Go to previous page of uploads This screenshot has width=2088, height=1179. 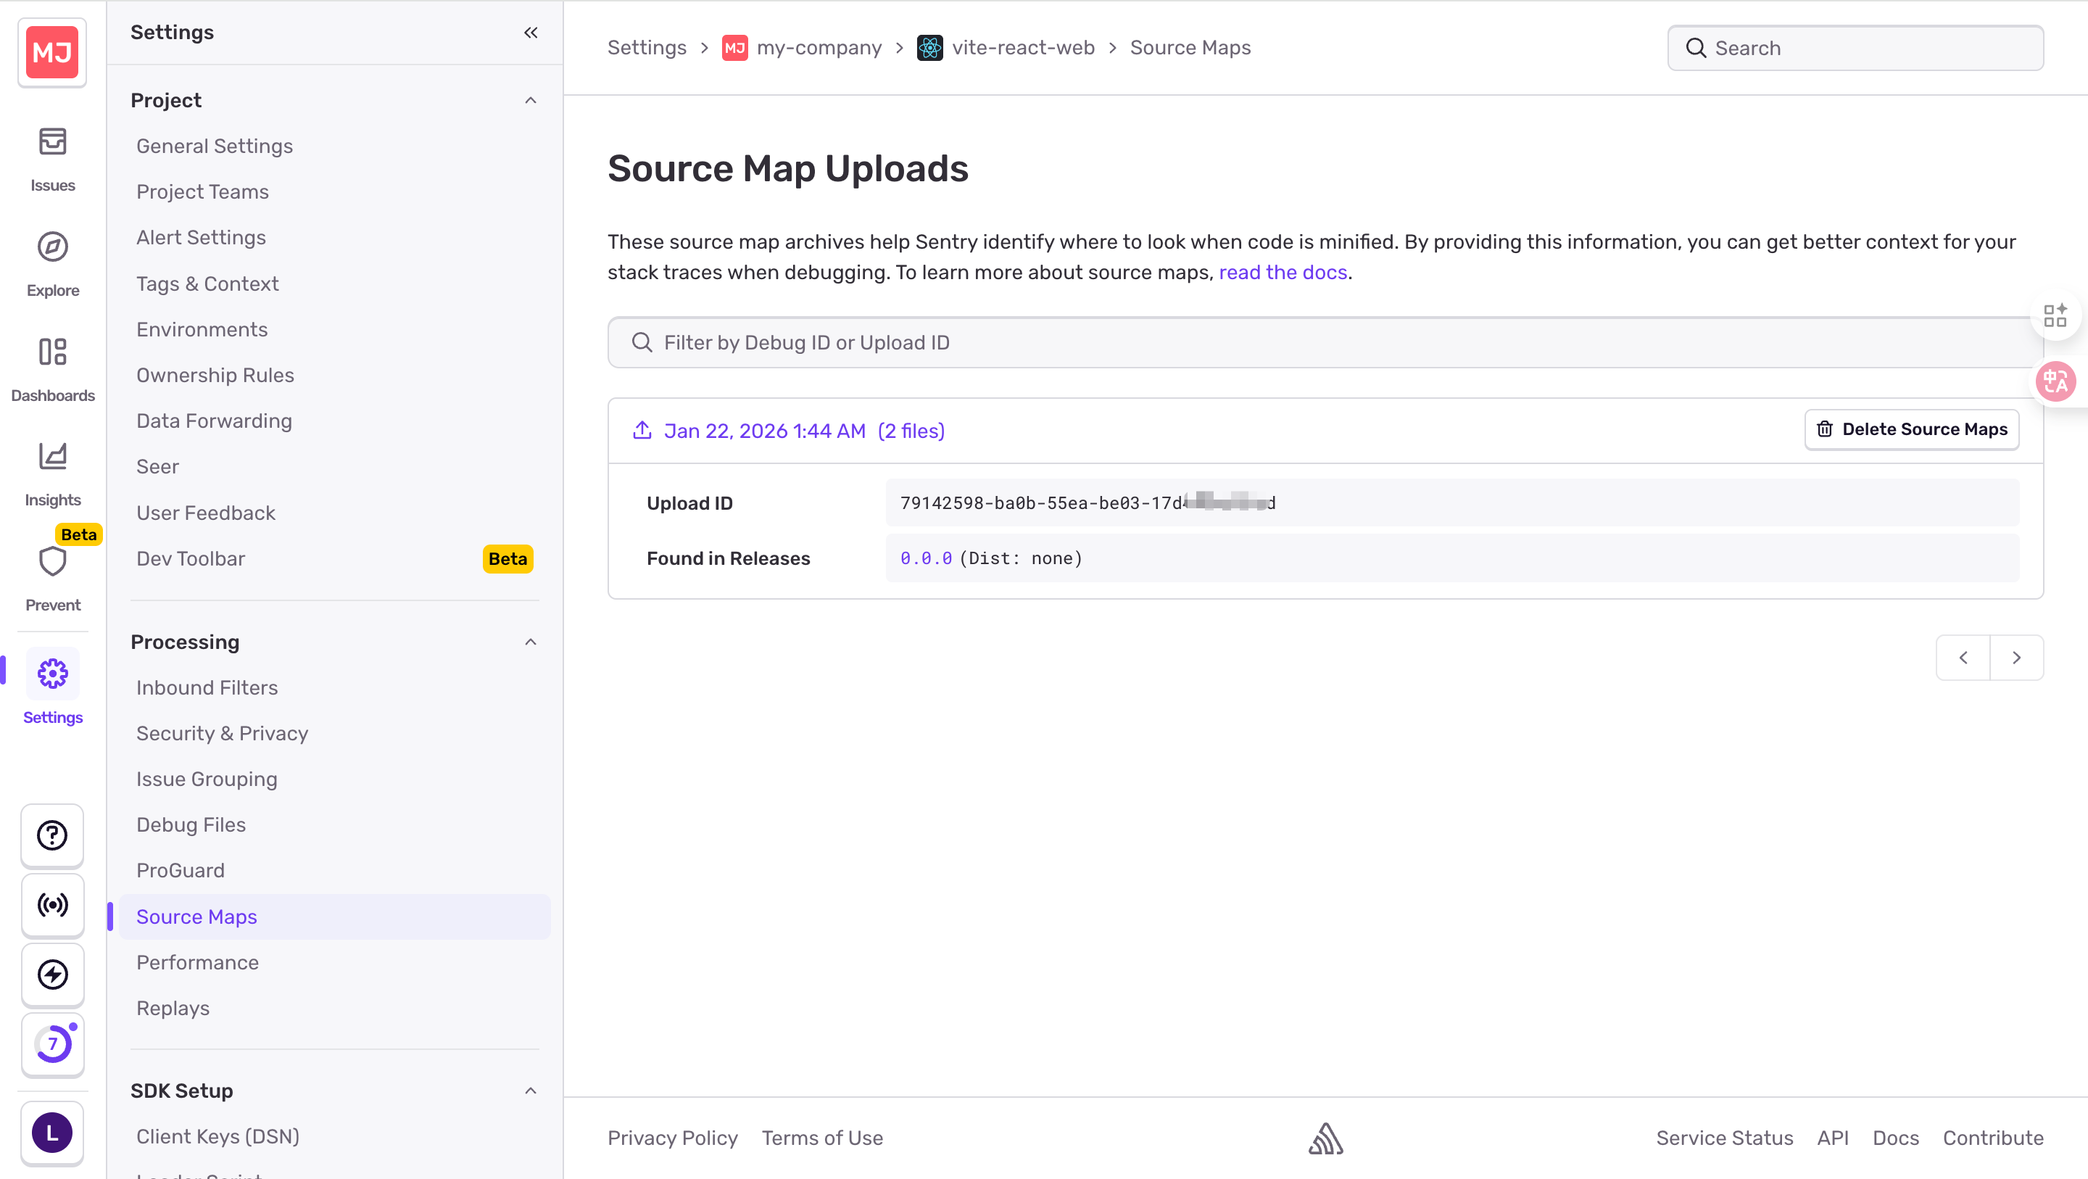[1963, 658]
